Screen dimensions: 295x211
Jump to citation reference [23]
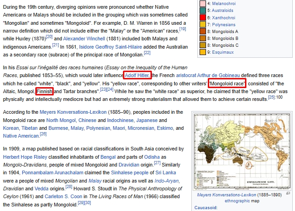click(103, 89)
